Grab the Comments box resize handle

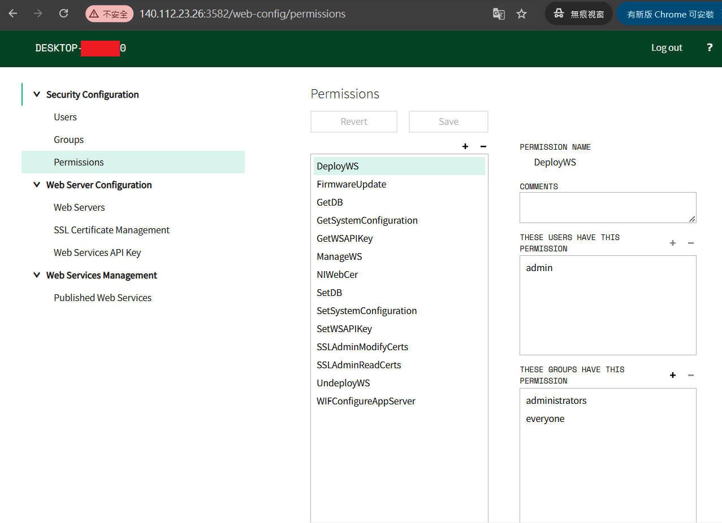pyautogui.click(x=692, y=219)
